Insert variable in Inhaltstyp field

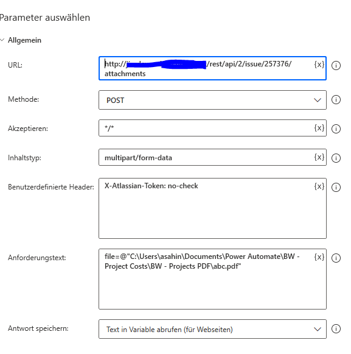[x=319, y=157]
